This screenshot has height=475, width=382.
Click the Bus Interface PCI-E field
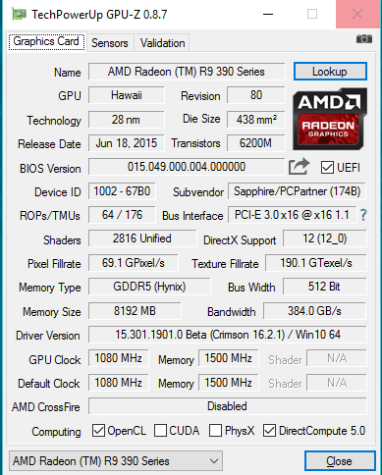point(292,215)
